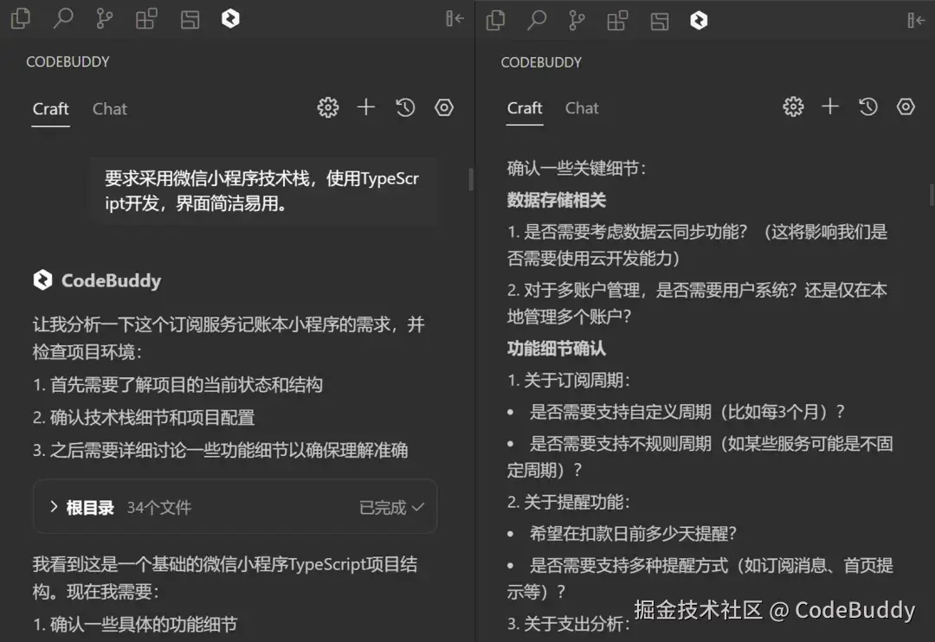Open the CodeBuddy extension icon in activity bar
The image size is (935, 642).
click(230, 18)
